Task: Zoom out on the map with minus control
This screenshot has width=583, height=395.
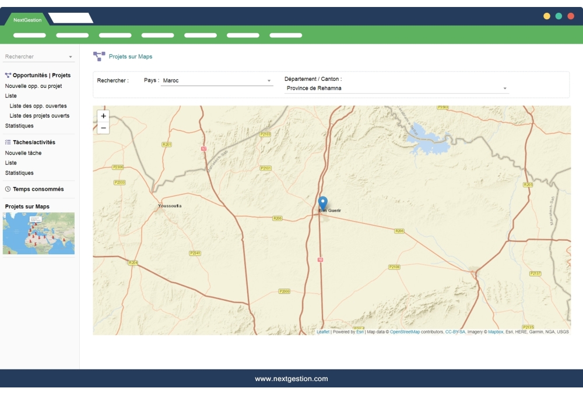Action: (103, 127)
